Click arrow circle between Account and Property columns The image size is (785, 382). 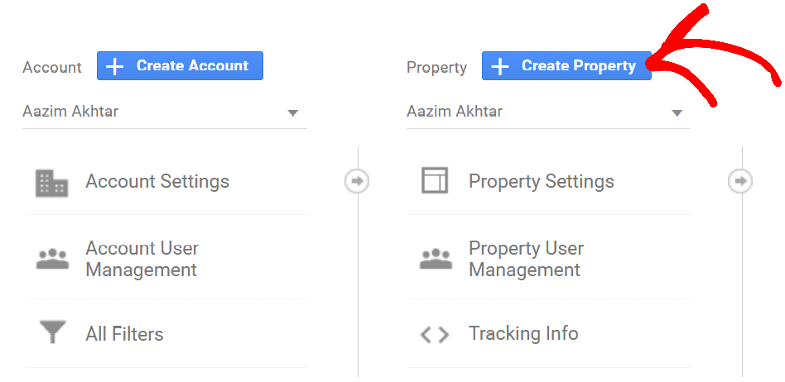coord(357,181)
